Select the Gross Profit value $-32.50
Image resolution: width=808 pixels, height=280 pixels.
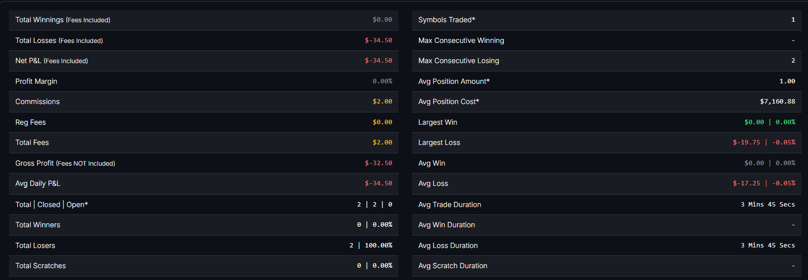[x=378, y=163]
